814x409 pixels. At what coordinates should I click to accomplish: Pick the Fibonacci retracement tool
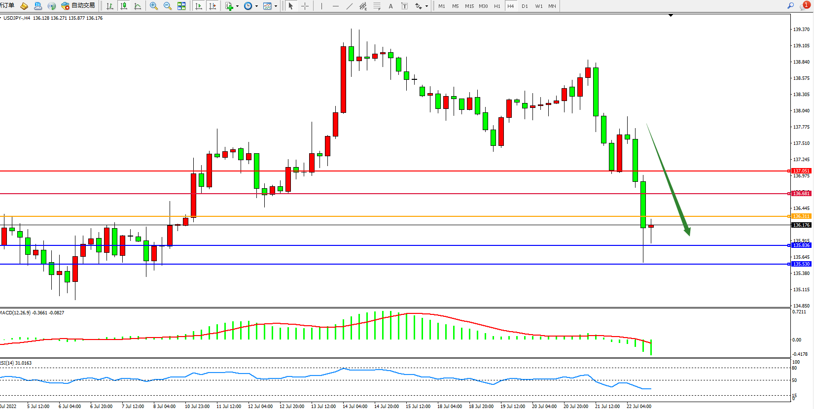(377, 6)
